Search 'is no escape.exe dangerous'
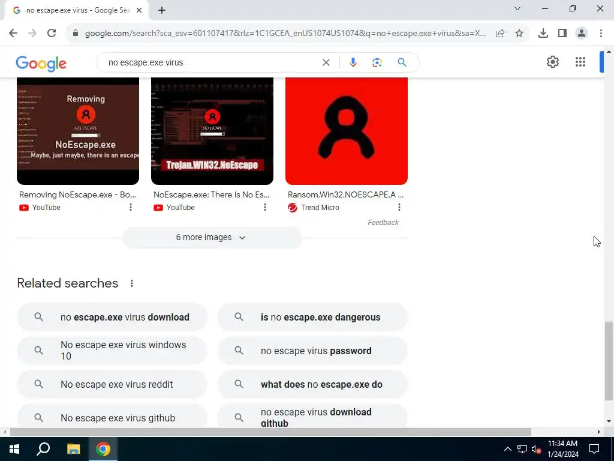 coord(312,317)
